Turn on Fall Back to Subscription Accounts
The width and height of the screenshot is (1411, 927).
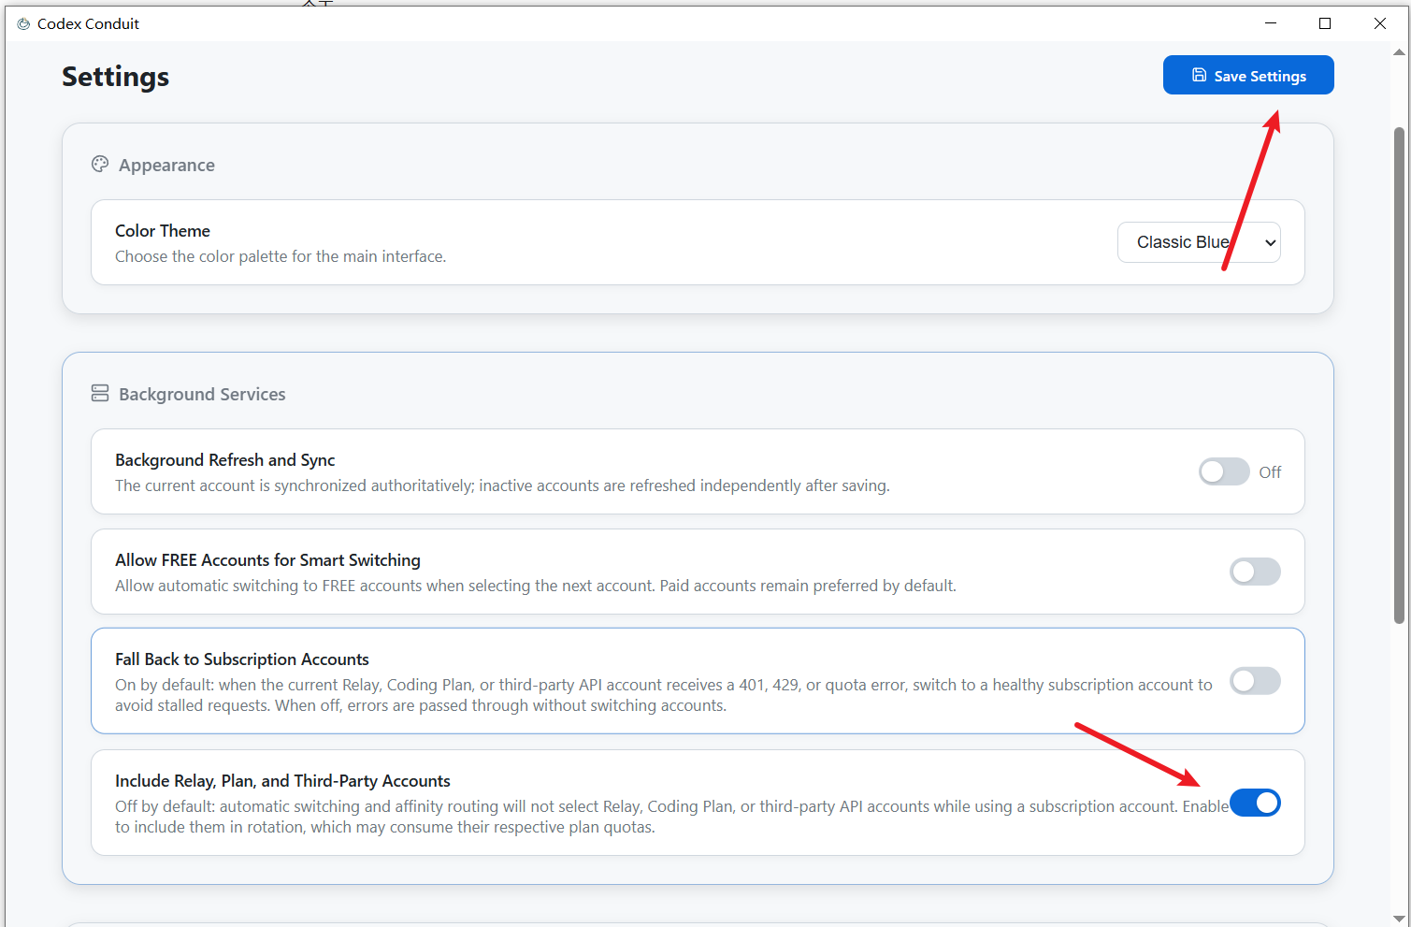click(1255, 681)
